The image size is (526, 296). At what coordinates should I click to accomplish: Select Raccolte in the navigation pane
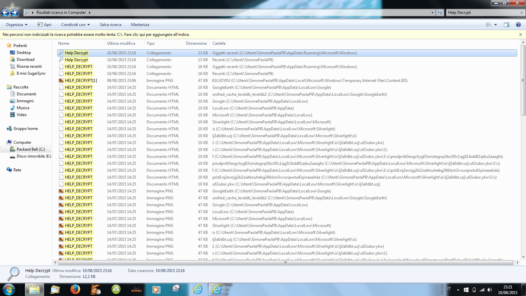(x=21, y=87)
